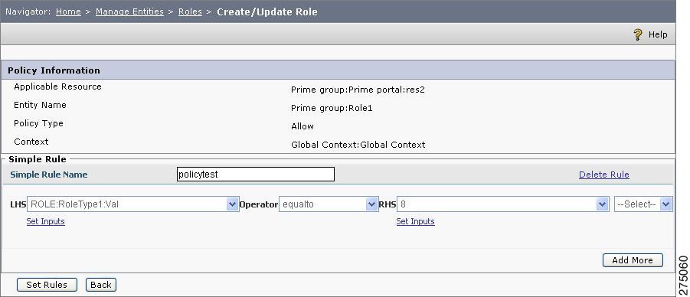The height and width of the screenshot is (297, 690).
Task: Open the RHS value field showing 8
Action: tap(503, 204)
